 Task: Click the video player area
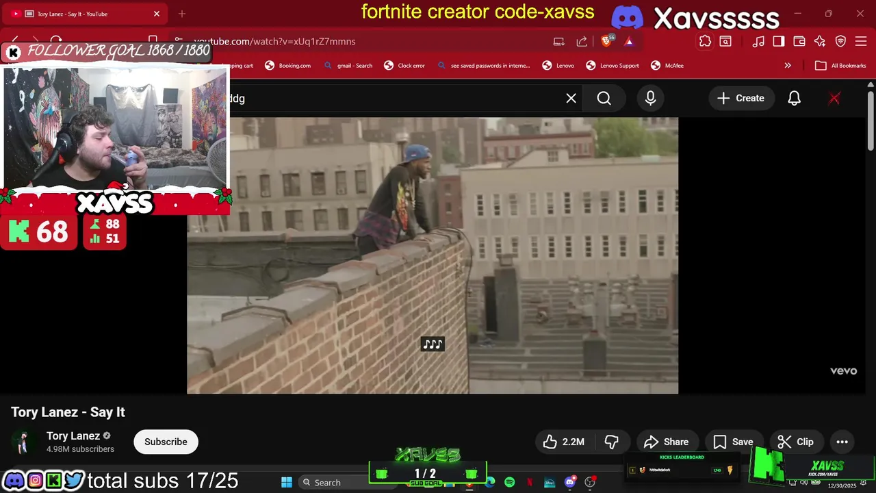(x=433, y=255)
